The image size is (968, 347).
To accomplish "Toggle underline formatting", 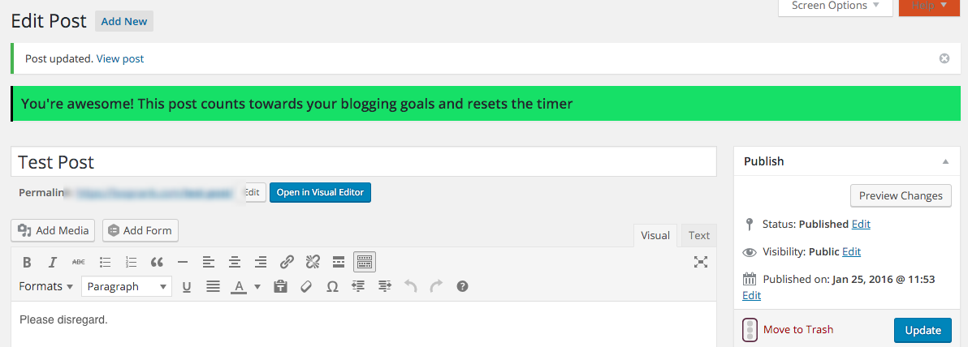I will pyautogui.click(x=187, y=286).
